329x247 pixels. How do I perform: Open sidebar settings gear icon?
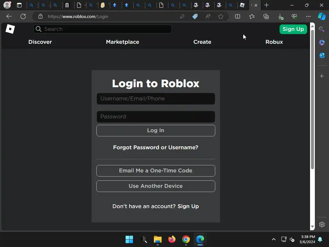point(322,224)
